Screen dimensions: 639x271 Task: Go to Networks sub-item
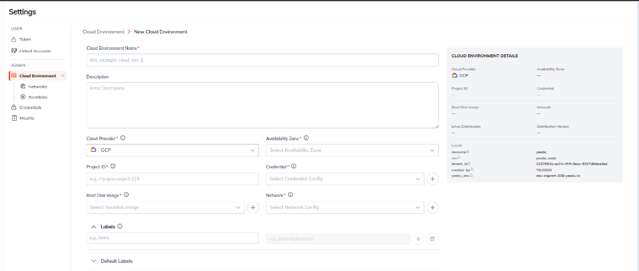[x=37, y=87]
